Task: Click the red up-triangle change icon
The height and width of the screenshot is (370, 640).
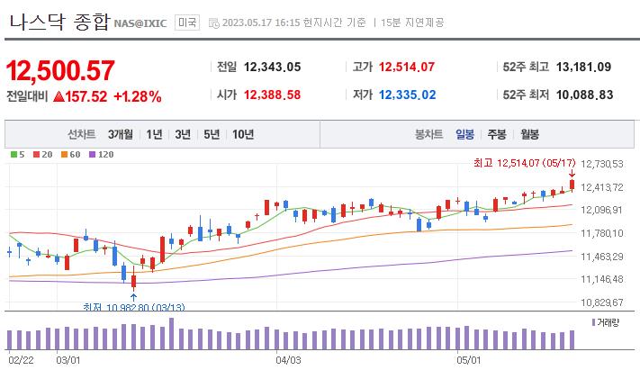Action: click(59, 96)
